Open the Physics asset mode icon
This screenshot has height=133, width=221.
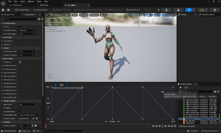[215, 10]
